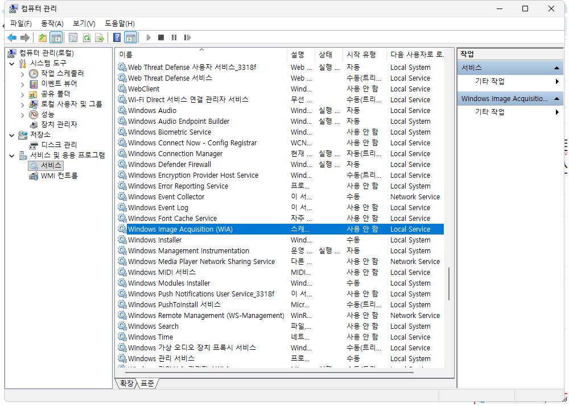Sort by the 상태 column header
Image resolution: width=569 pixels, height=406 pixels.
[x=328, y=55]
